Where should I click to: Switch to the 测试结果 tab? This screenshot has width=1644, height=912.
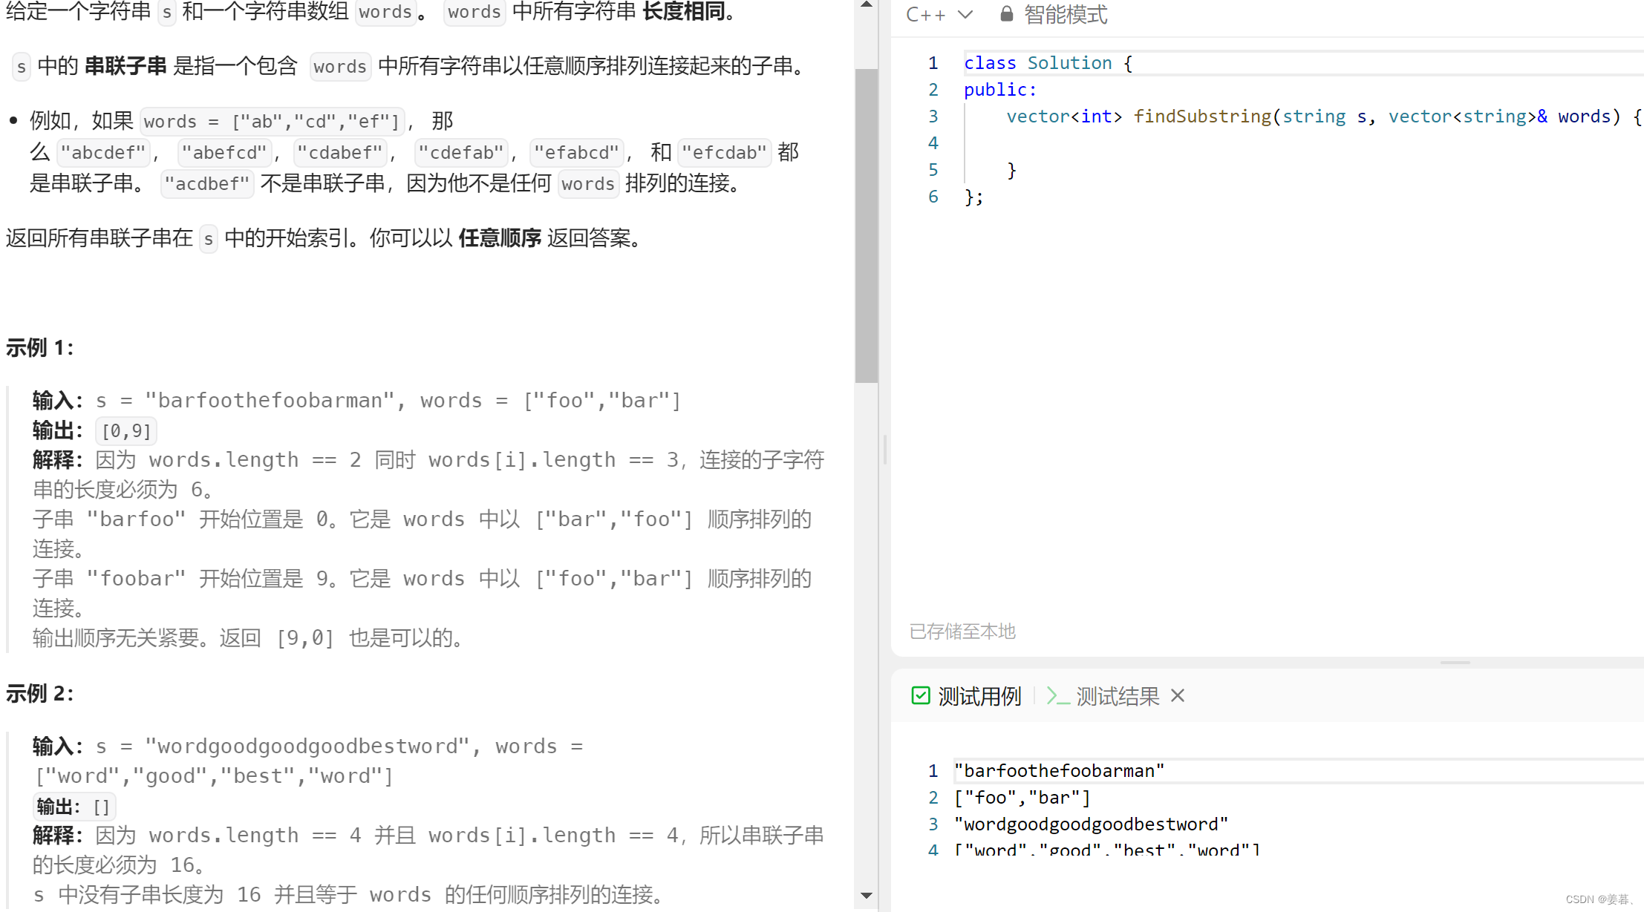tap(1117, 696)
